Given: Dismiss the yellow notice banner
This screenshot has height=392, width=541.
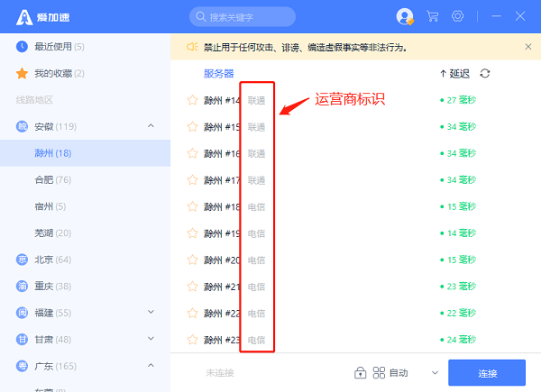Looking at the screenshot, I should [x=527, y=47].
